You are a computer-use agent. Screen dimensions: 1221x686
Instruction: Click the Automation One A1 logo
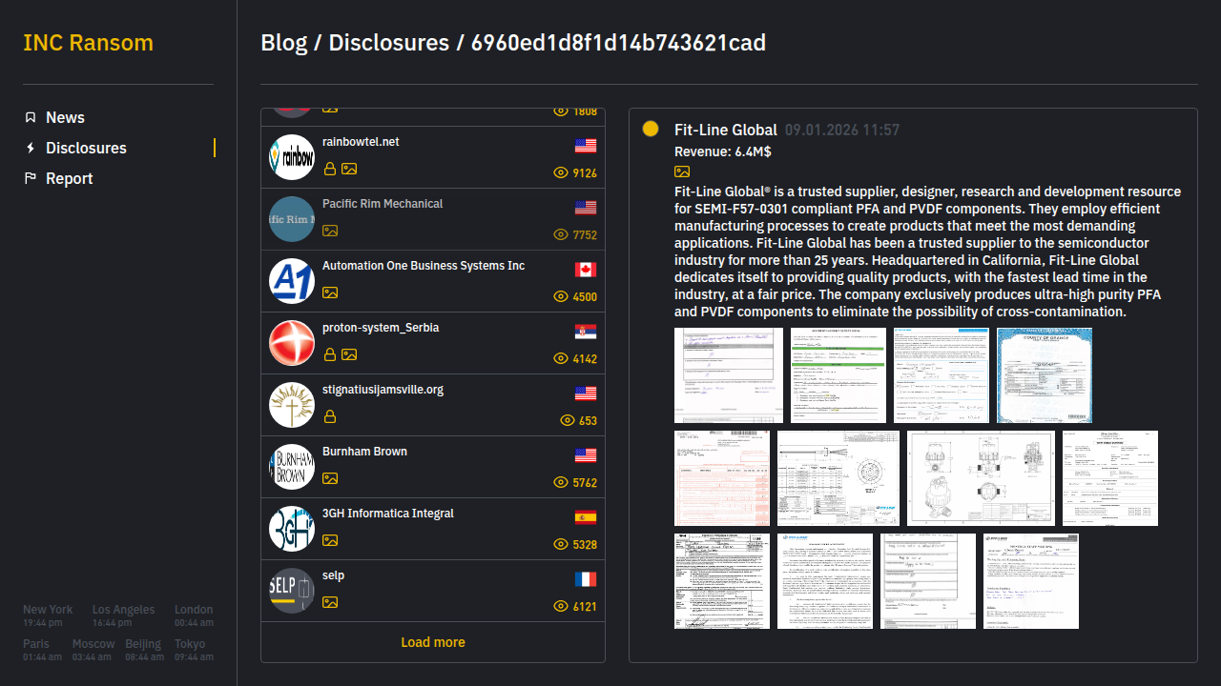tap(292, 281)
